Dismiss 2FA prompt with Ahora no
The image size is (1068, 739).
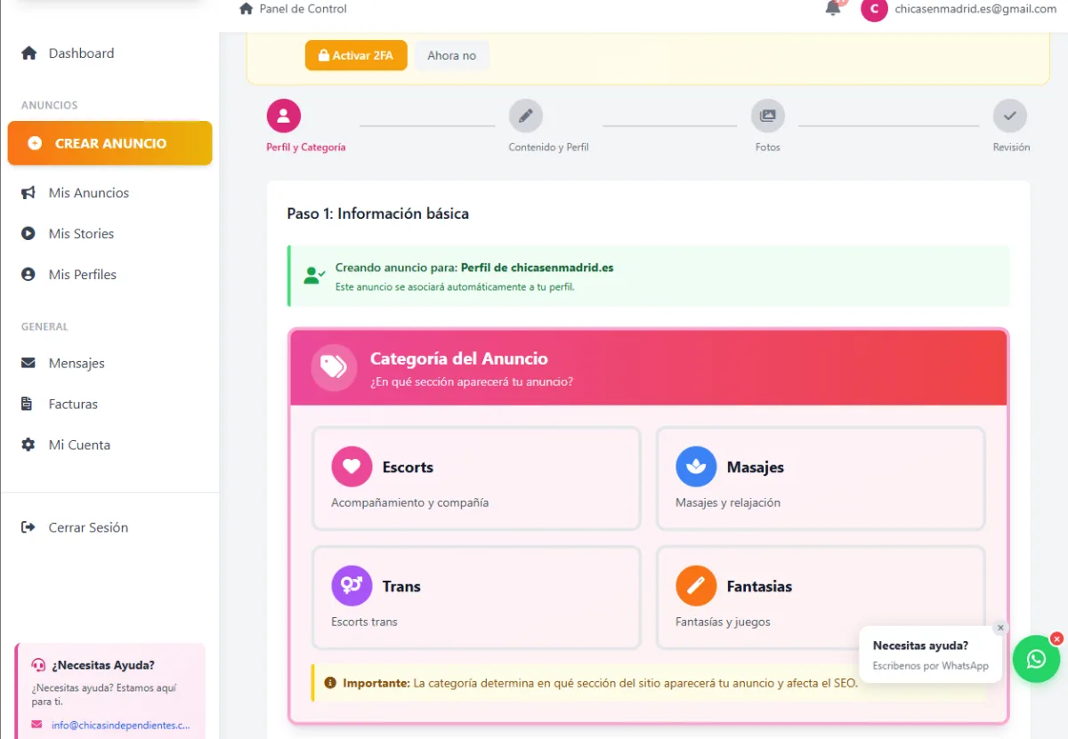(451, 55)
